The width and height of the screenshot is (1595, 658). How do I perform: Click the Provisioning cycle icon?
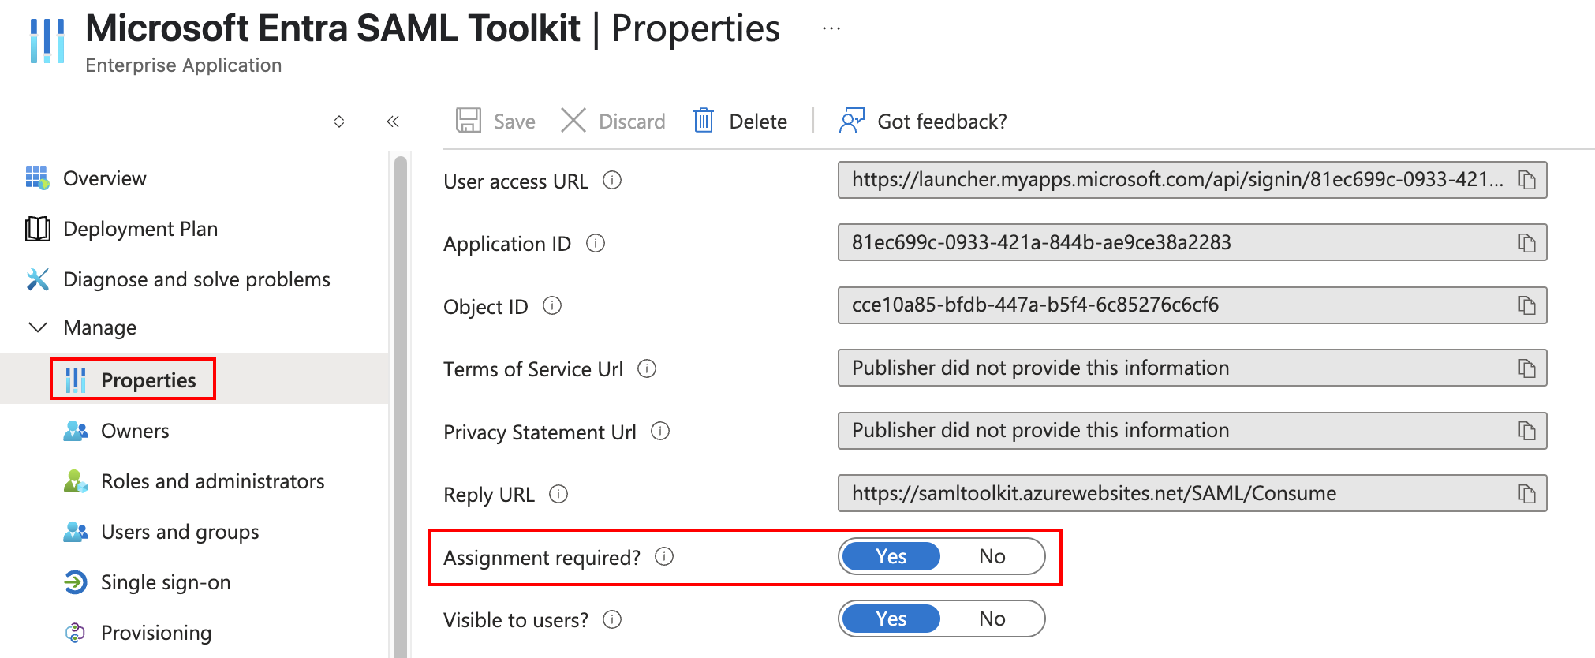[x=76, y=633]
